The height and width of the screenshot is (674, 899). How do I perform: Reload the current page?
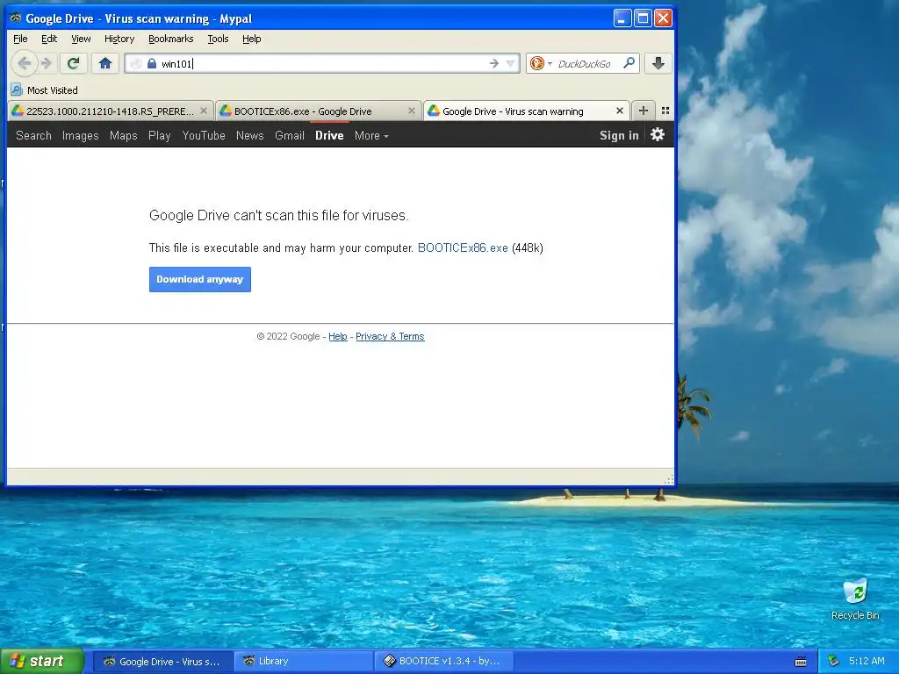[74, 63]
